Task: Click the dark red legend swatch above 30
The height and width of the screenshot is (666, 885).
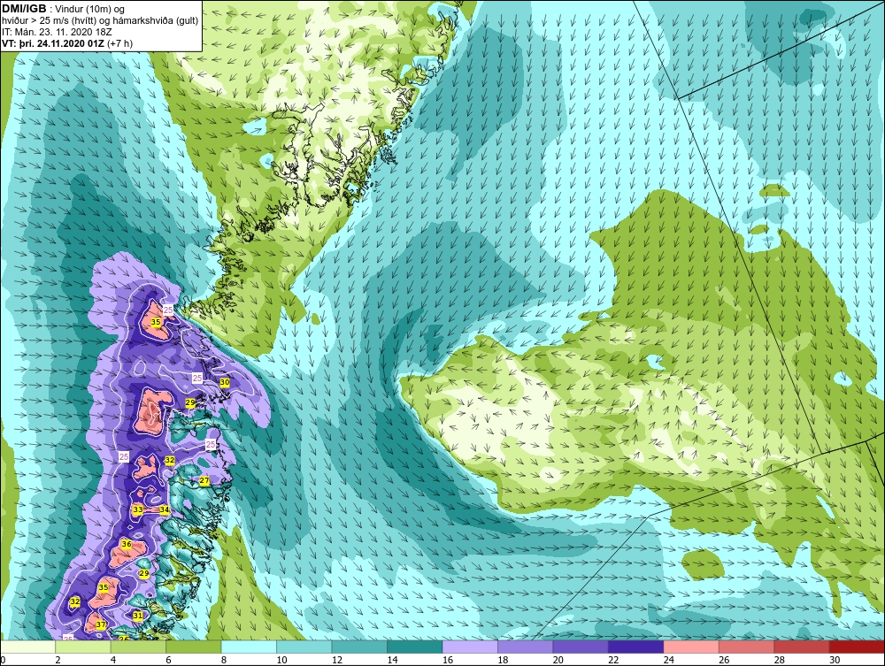Action: (x=858, y=647)
